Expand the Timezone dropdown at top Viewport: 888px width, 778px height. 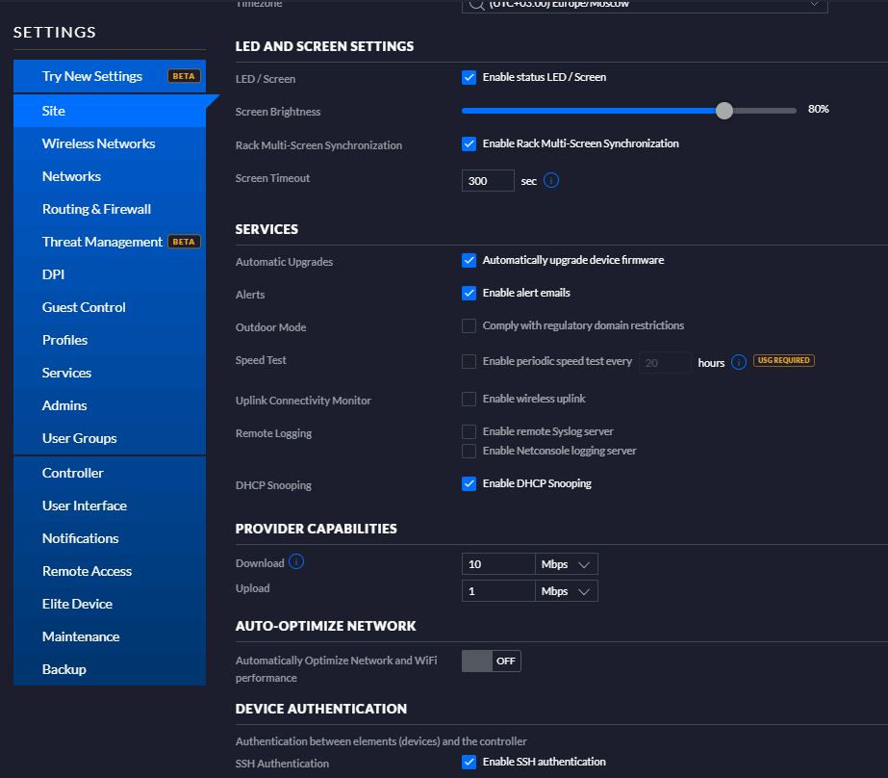pos(645,5)
